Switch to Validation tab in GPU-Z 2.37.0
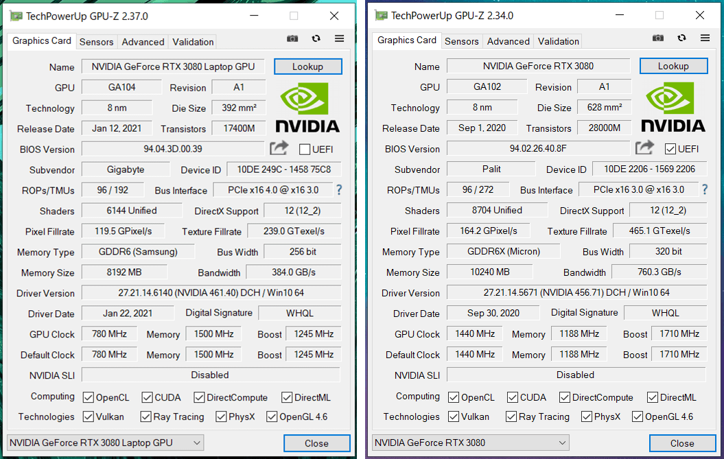This screenshot has height=459, width=724. (x=193, y=42)
